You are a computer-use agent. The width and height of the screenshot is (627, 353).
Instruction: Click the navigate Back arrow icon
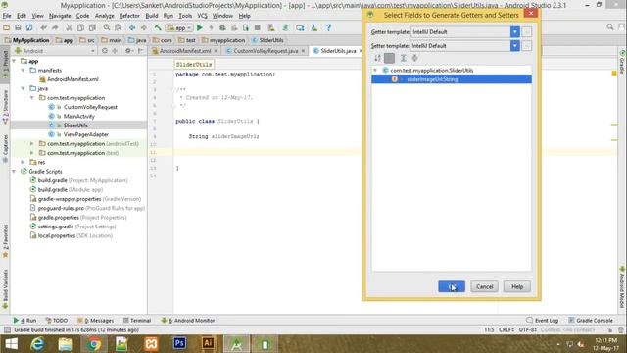click(x=132, y=27)
